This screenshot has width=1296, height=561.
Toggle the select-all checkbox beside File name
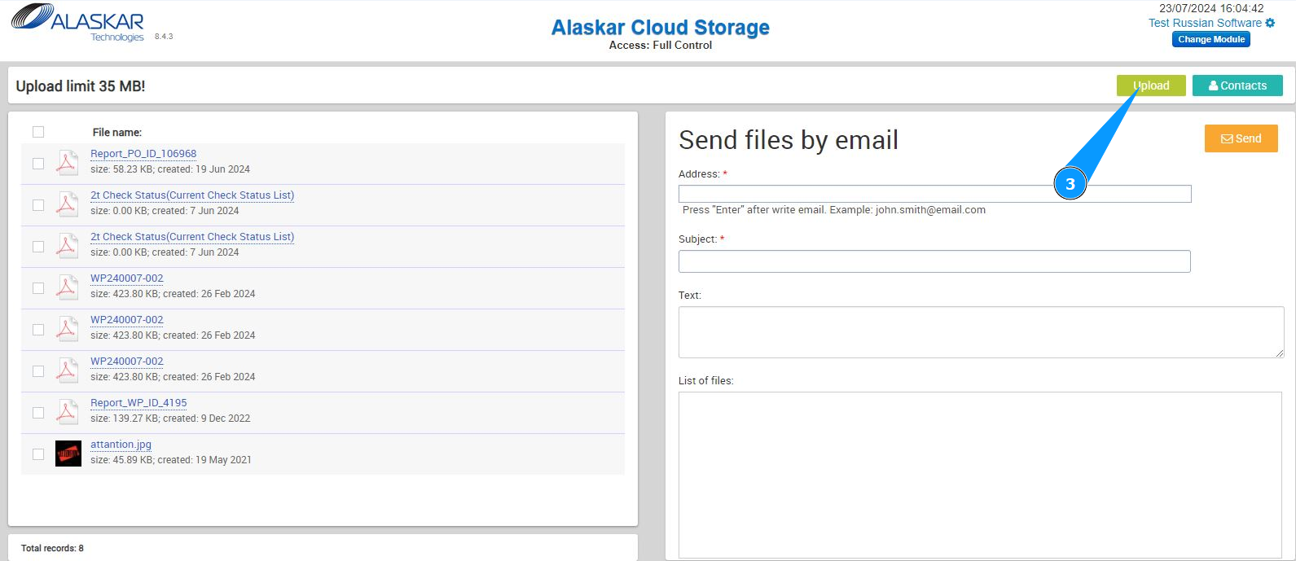(x=38, y=132)
